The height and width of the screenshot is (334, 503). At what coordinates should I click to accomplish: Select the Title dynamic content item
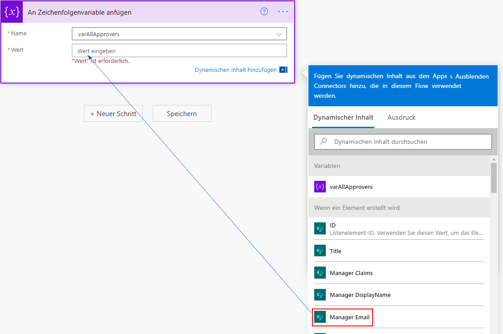click(399, 251)
